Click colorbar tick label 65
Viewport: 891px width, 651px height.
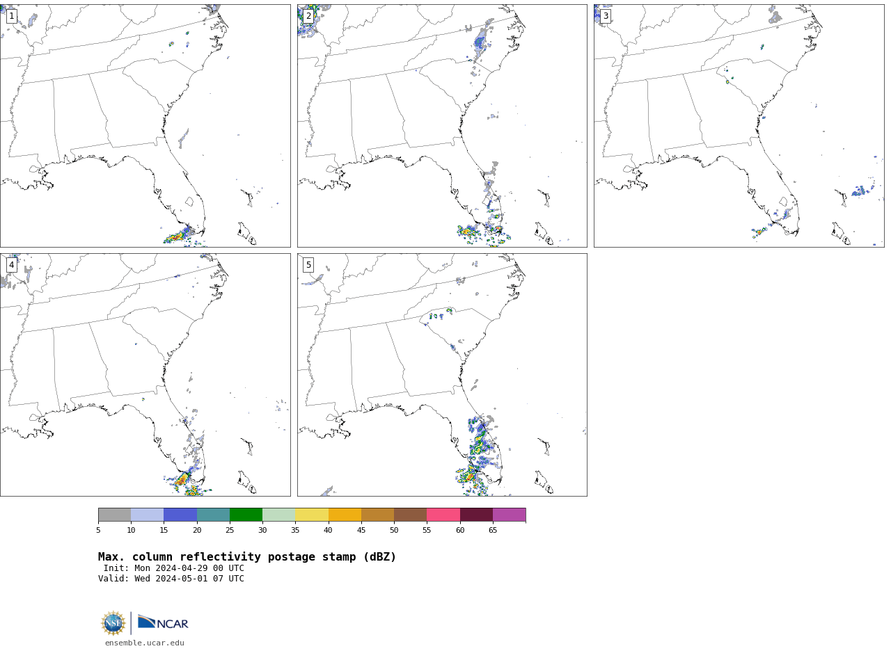[493, 531]
